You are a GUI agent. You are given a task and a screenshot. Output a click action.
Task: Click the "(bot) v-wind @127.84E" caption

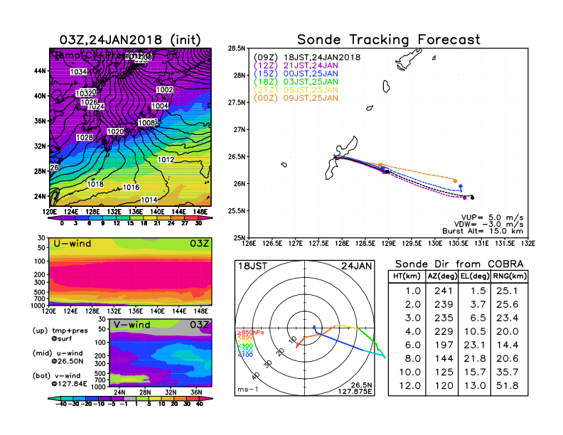[60, 380]
